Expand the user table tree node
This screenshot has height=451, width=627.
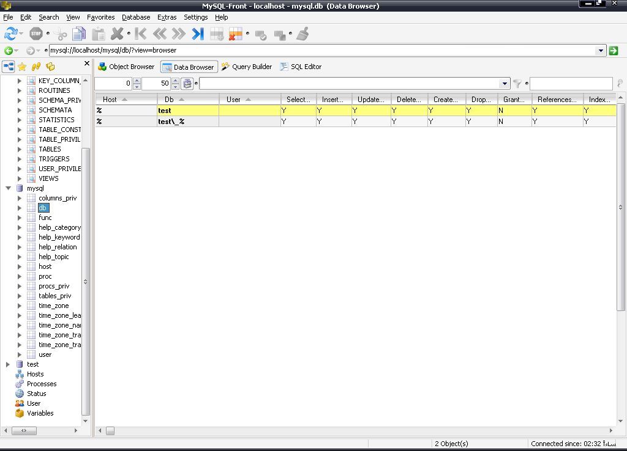19,354
